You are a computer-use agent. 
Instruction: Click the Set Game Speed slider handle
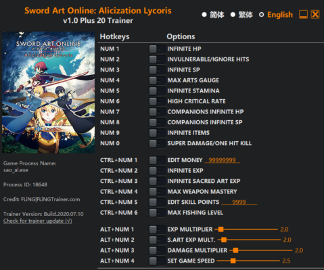233,261
